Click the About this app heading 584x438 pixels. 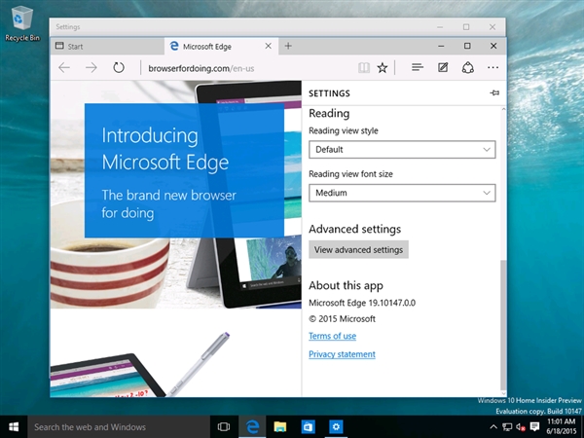pos(346,285)
